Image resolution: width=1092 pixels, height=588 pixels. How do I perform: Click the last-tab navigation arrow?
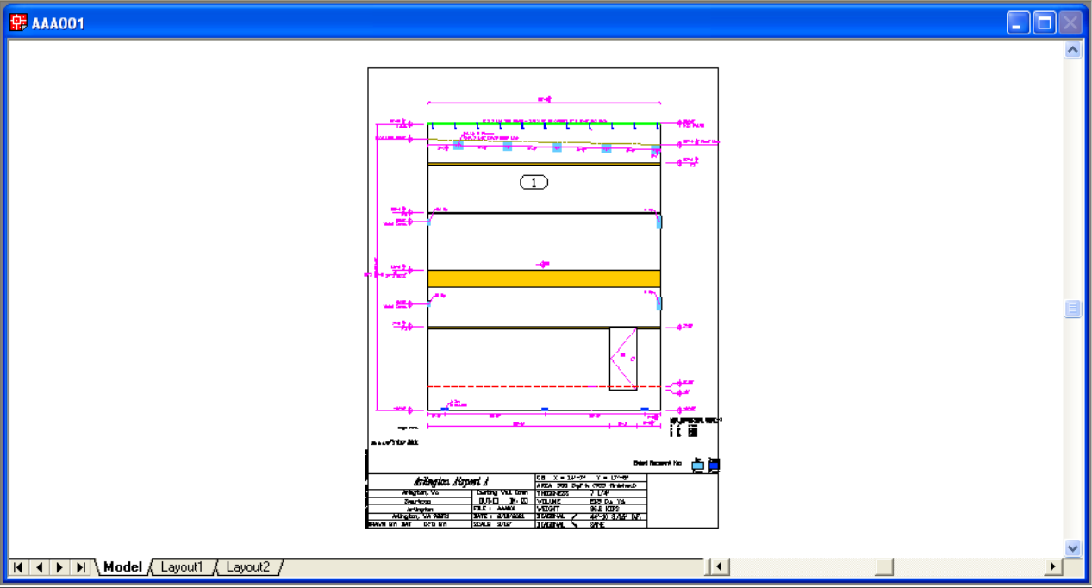pos(79,567)
